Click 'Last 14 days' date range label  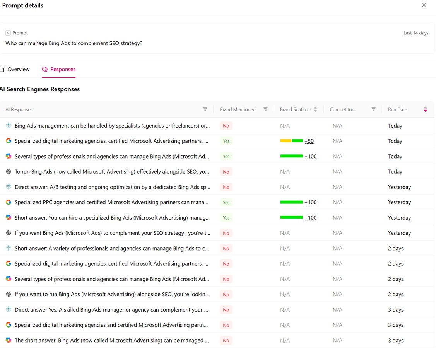(416, 33)
